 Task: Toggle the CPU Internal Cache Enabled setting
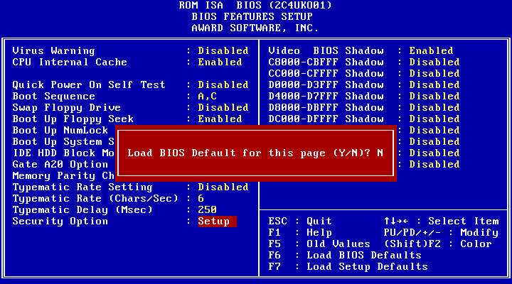pos(220,62)
